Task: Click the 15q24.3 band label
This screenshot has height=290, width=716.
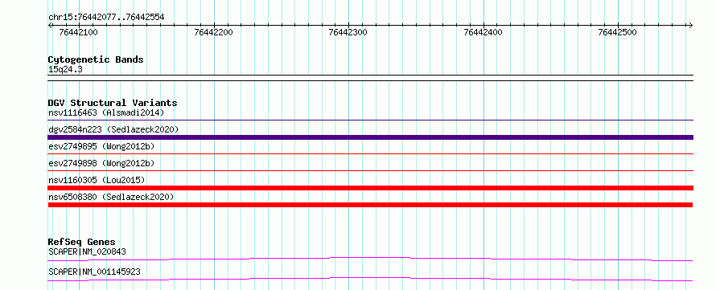Action: pos(65,70)
